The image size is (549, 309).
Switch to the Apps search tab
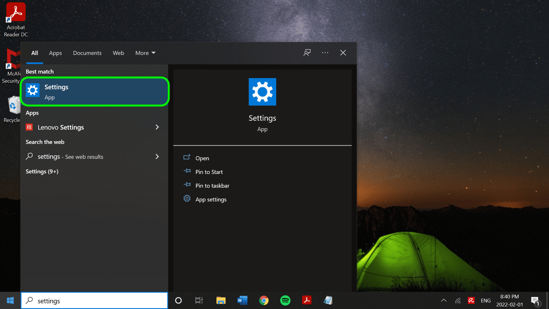pos(55,53)
